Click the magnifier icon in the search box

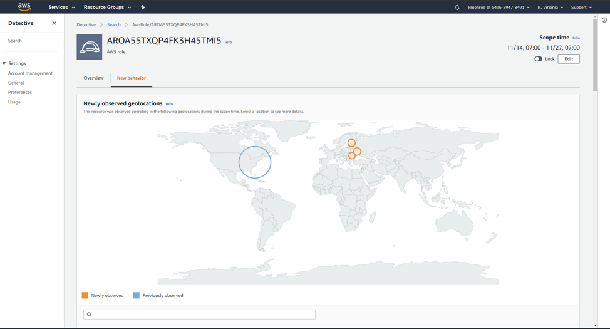[89, 315]
